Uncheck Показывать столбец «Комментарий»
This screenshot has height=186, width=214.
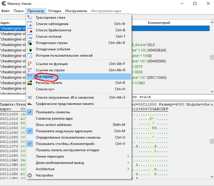pos(30,144)
